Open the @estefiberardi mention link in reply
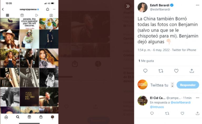 click(x=180, y=103)
